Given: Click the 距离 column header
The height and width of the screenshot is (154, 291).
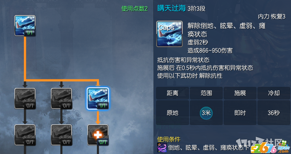Looking at the screenshot, I should point(172,93).
